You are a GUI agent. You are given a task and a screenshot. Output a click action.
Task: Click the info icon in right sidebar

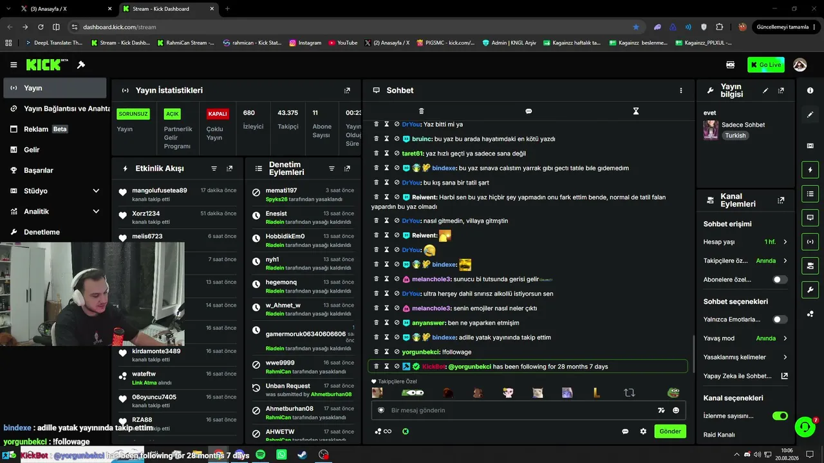pyautogui.click(x=810, y=91)
